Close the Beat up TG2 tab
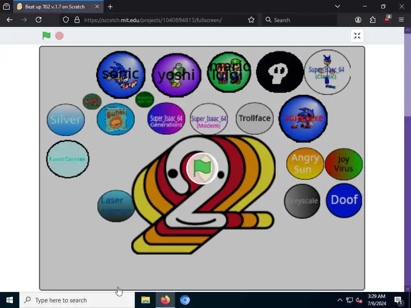This screenshot has width=411, height=308. pos(97,6)
